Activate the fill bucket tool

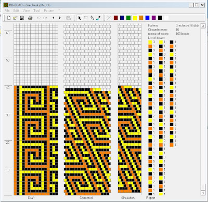tap(92, 18)
